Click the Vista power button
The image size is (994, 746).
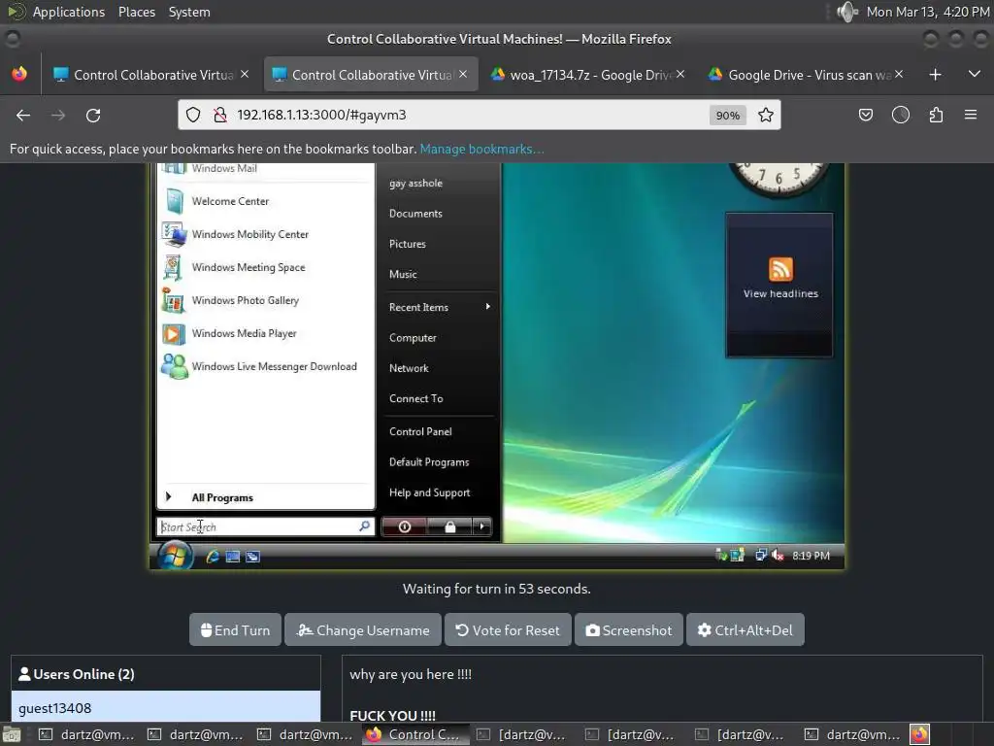(405, 526)
